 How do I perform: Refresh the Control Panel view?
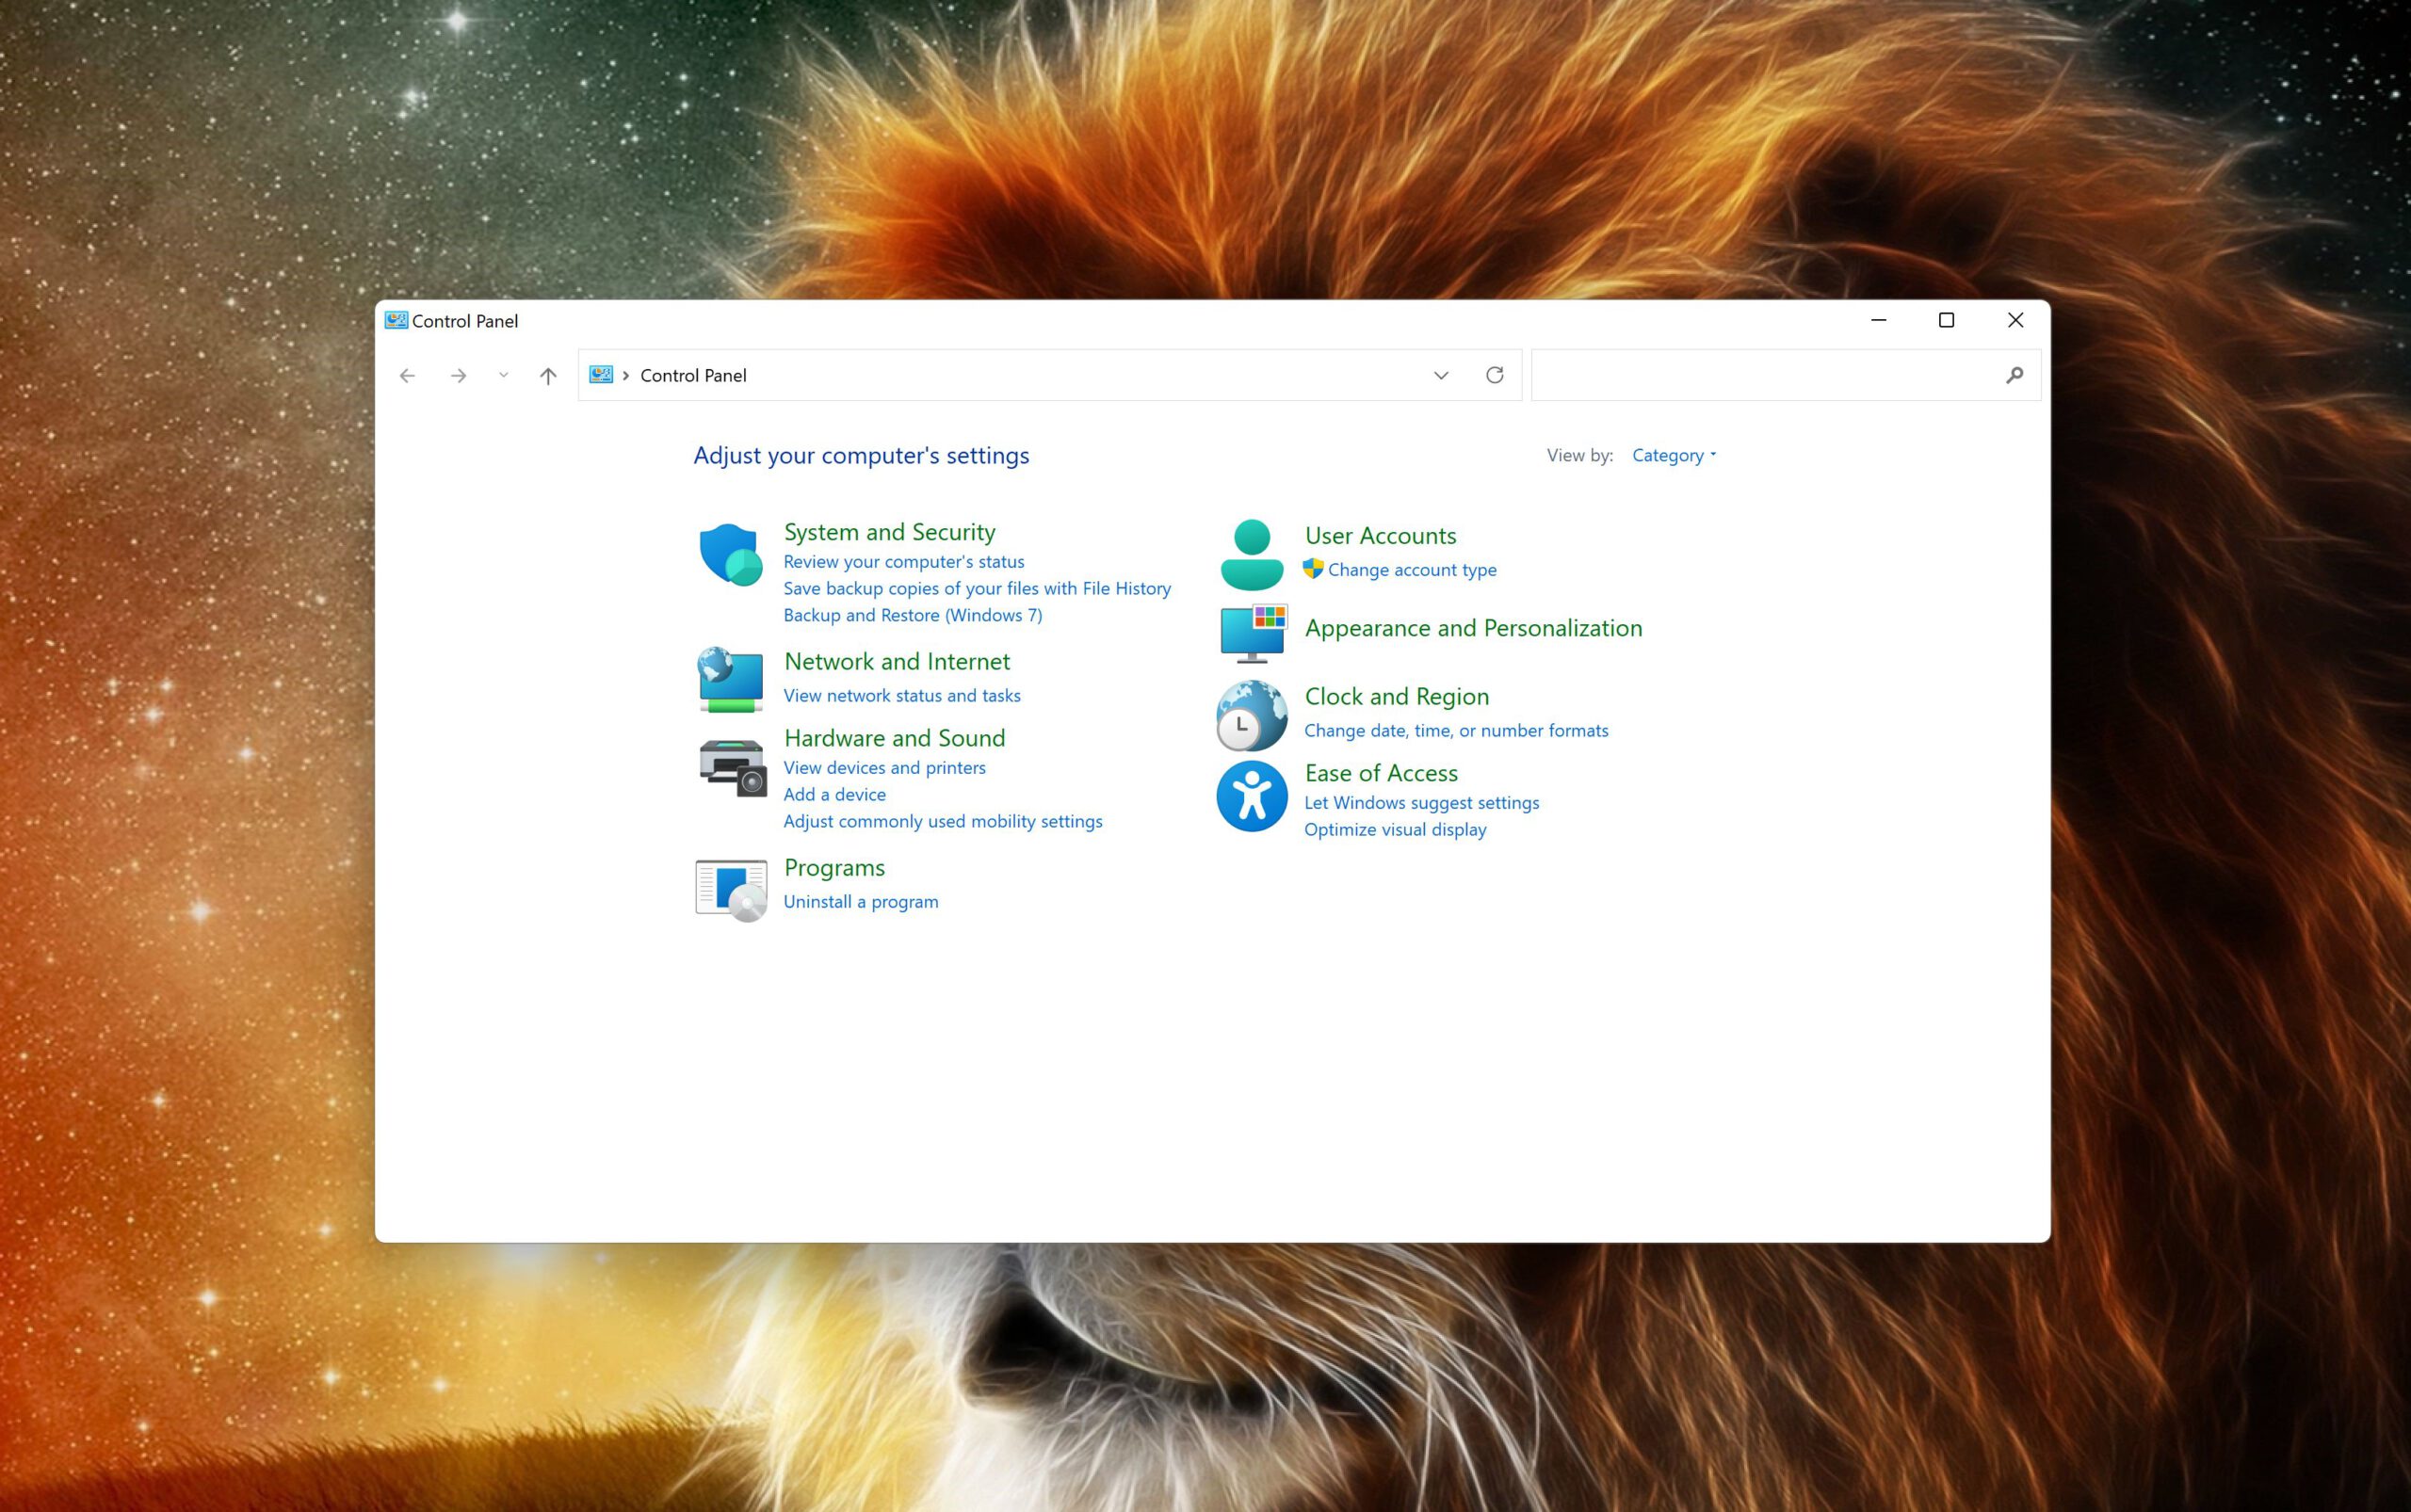pyautogui.click(x=1495, y=375)
